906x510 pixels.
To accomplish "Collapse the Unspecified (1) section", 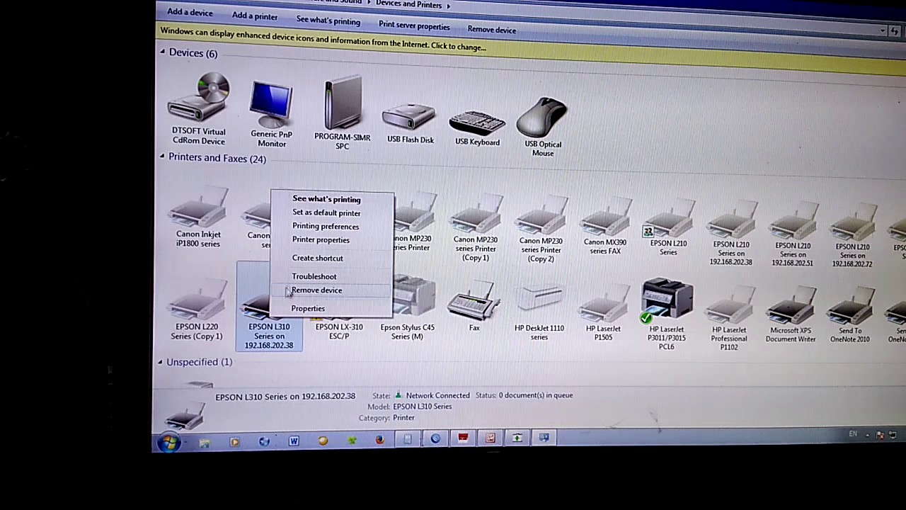I will (x=160, y=362).
